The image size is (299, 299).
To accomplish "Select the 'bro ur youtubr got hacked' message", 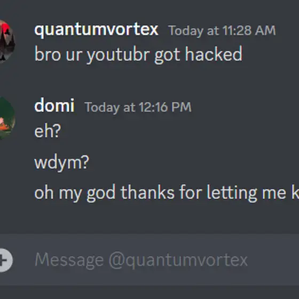I will click(138, 54).
